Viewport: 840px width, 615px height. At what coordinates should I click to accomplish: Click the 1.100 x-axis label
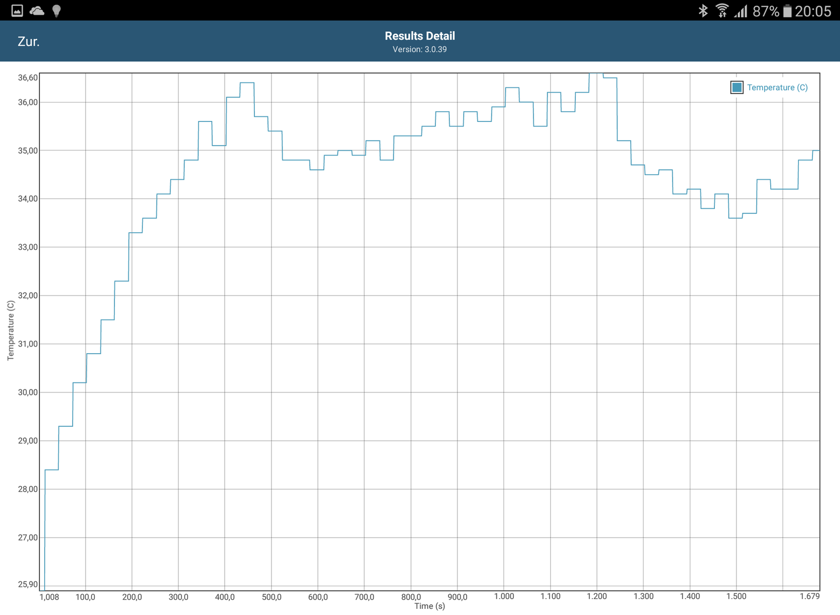click(551, 597)
